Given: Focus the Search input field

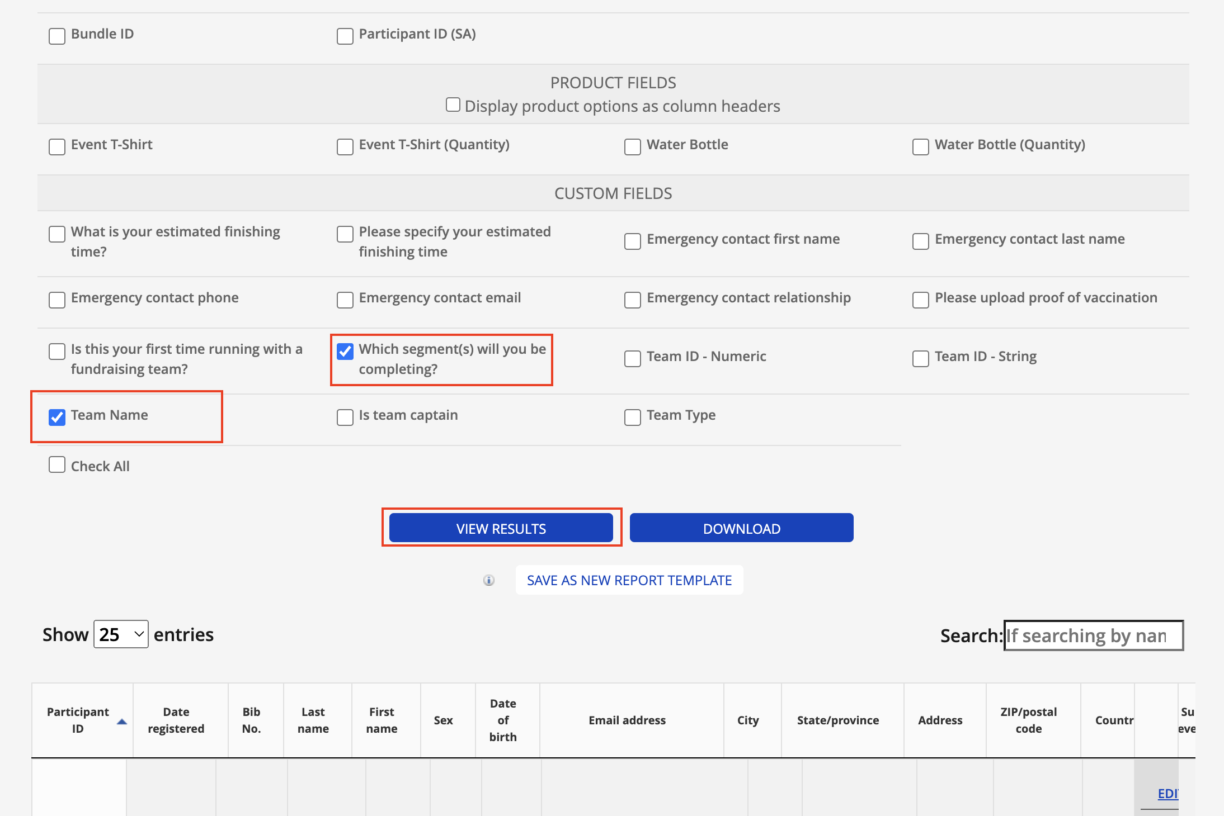Looking at the screenshot, I should point(1093,635).
